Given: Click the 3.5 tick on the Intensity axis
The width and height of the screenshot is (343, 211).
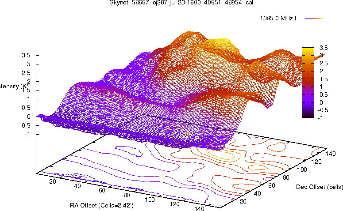Looking at the screenshot, I should pyautogui.click(x=26, y=56).
